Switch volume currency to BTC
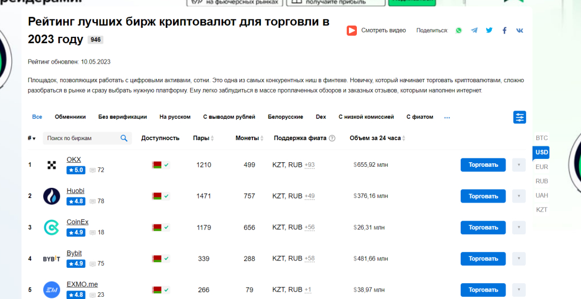Screen dimensions: 581x299 (541, 138)
